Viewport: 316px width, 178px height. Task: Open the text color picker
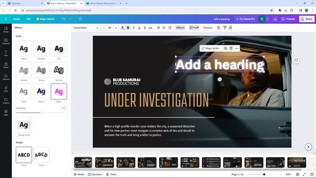[x=122, y=28]
